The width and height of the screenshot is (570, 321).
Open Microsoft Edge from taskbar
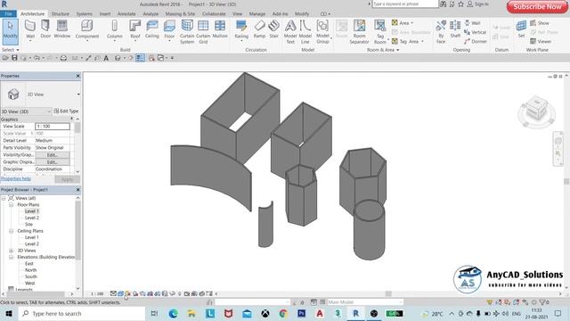(173, 313)
